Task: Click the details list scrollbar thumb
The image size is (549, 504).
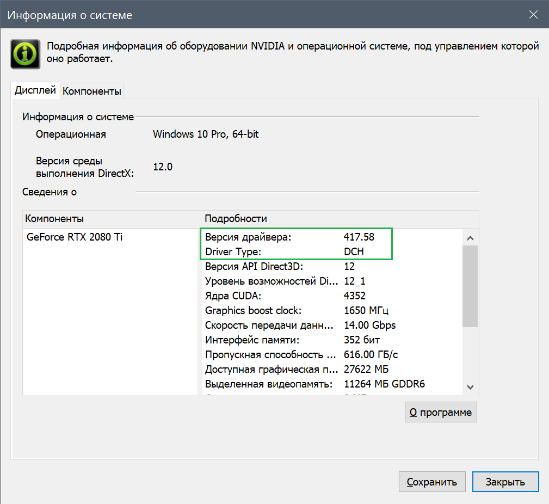Action: [x=470, y=285]
